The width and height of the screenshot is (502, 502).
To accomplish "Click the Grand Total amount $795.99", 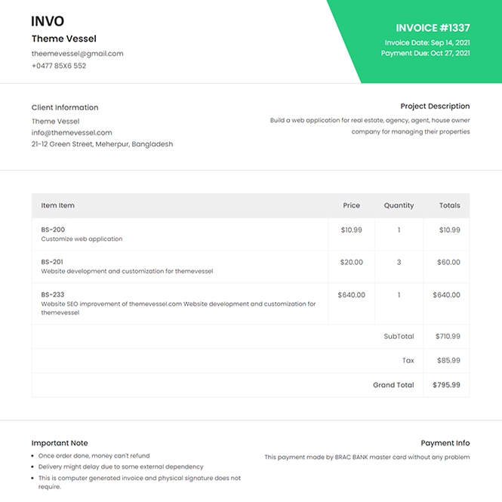I will (x=446, y=385).
